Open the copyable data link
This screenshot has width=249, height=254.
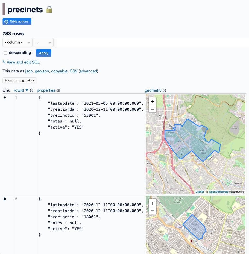59,71
